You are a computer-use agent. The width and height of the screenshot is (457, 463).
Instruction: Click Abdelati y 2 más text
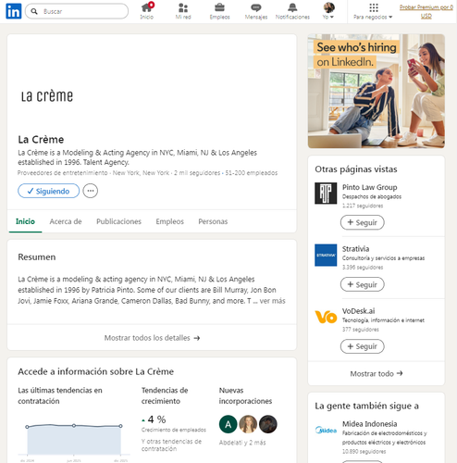point(242,443)
